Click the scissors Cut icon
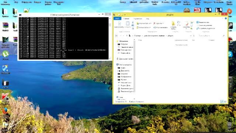This screenshot has width=236, height=133. tap(133, 22)
